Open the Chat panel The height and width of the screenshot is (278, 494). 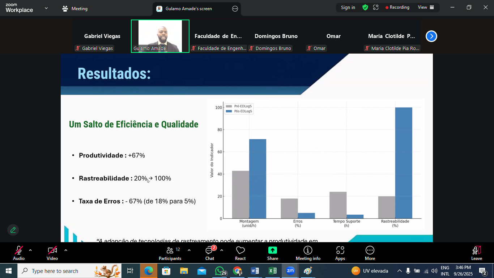click(210, 253)
